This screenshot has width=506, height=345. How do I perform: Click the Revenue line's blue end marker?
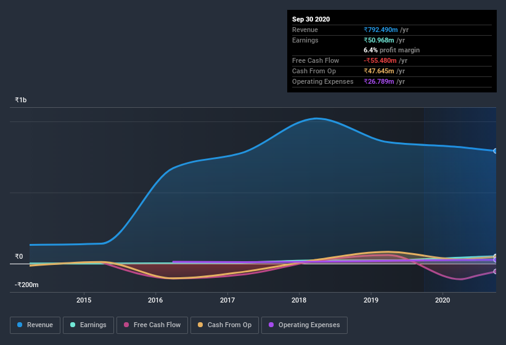[495, 151]
